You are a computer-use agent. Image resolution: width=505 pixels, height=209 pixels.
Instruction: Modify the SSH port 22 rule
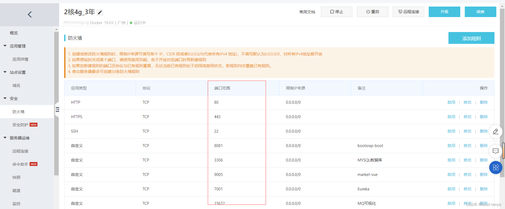[467, 131]
